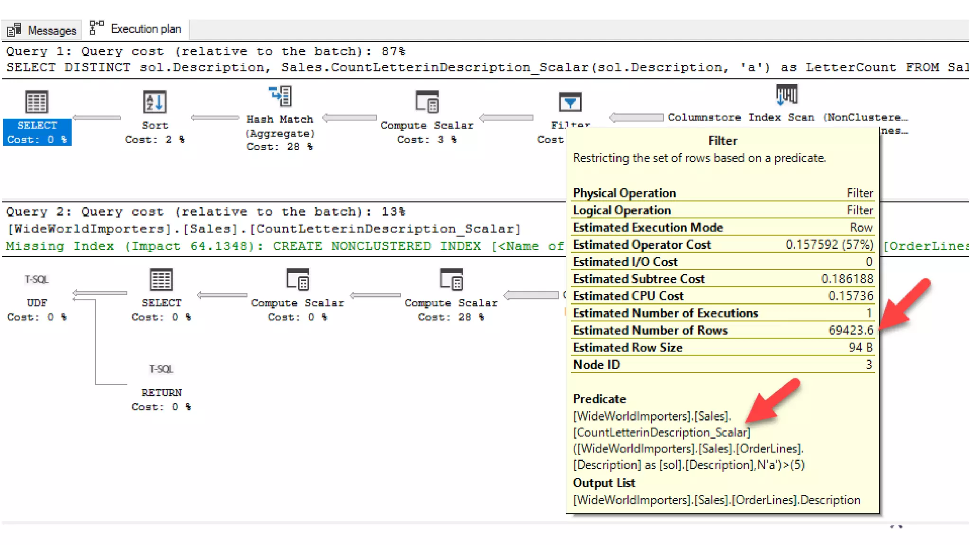This screenshot has width=970, height=545.
Task: Click the 'Compute Scalar Cost: 3 %' label
Action: coord(427,132)
